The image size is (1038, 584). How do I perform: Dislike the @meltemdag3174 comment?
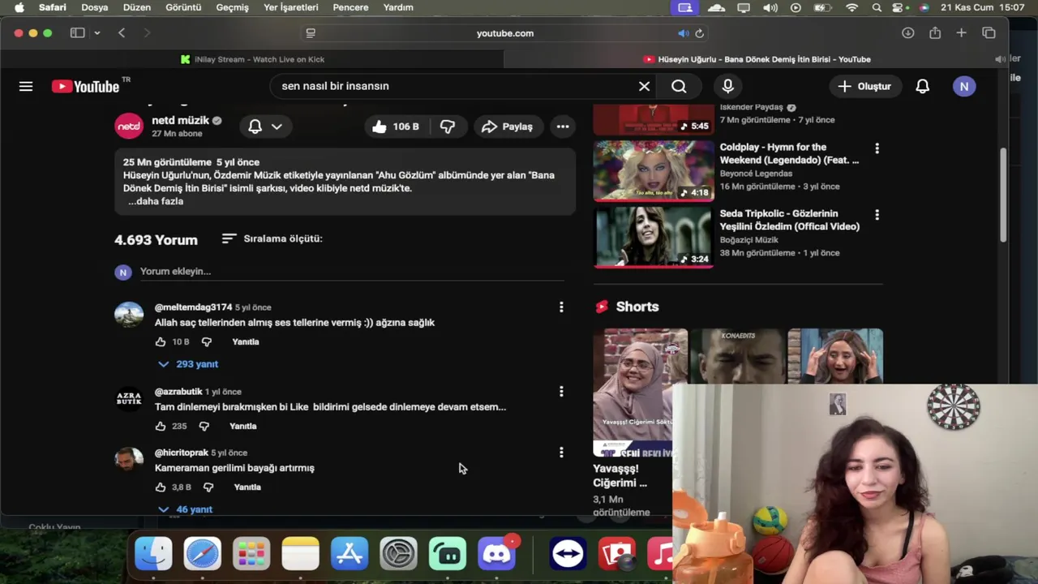(206, 341)
